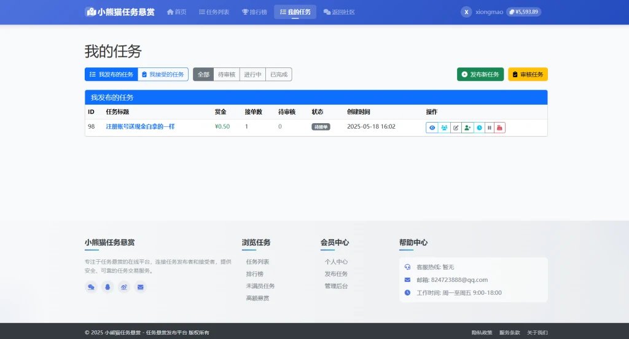Click the green add-user icon in the task row
This screenshot has height=339, width=629.
[x=467, y=128]
